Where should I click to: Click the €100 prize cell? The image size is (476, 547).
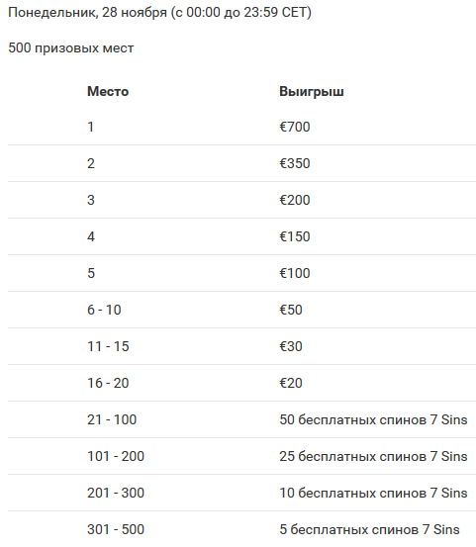point(295,273)
